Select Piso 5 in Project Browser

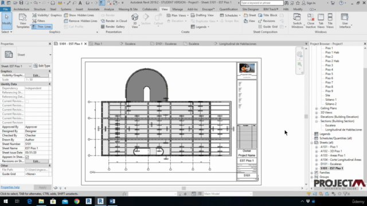tap(329, 74)
